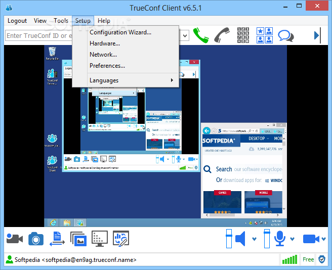Click the video recording camera icon

coord(15,239)
